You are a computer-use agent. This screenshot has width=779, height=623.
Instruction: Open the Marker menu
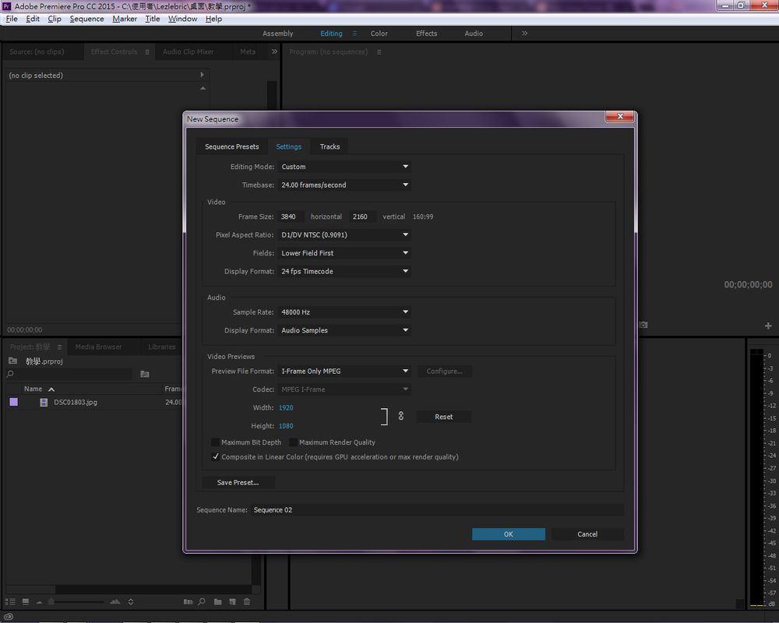(125, 19)
